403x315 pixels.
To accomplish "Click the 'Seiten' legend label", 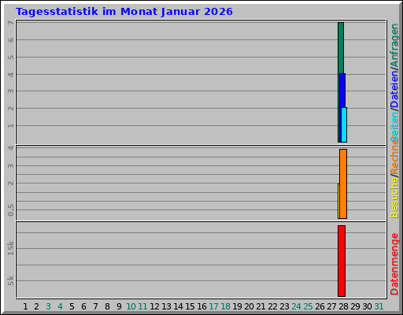I will click(394, 126).
